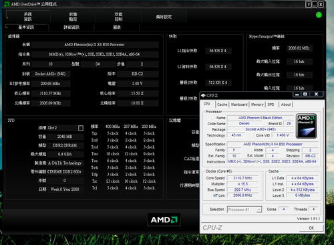
Task: Click the AMD Phenom II processor logo
Action: click(306, 126)
